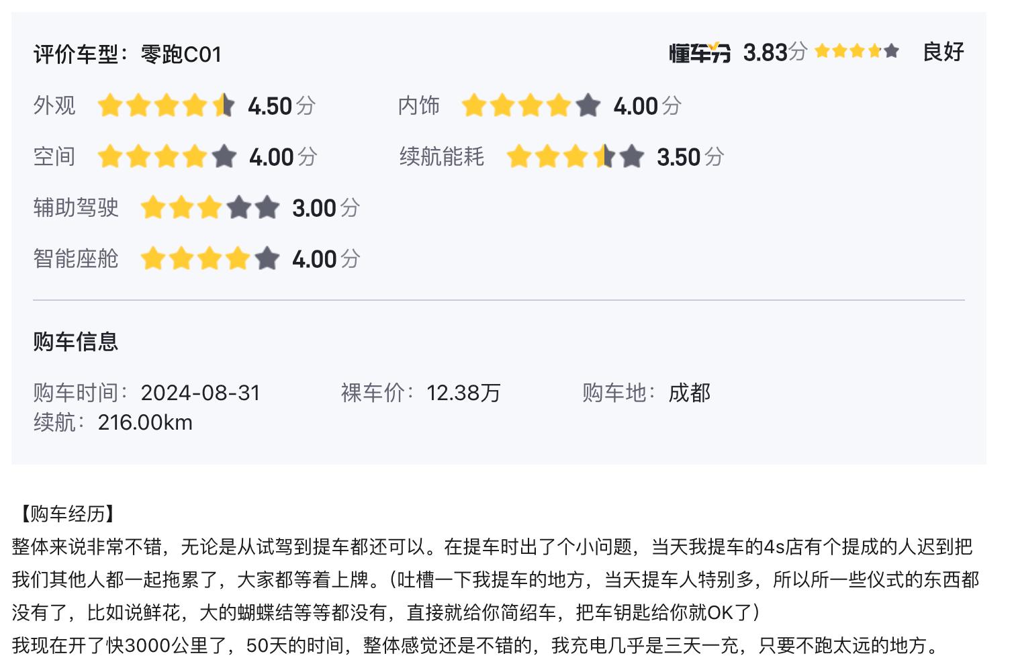Click the purchase location 成都
This screenshot has height=666, width=1014.
point(689,393)
